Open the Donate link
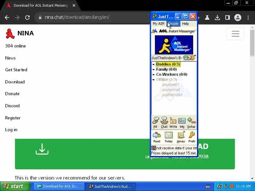Screen dimensions: 255x191 12,94
